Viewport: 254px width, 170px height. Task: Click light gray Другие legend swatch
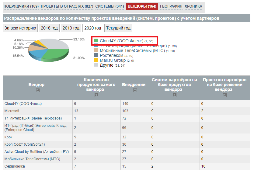click(x=96, y=65)
